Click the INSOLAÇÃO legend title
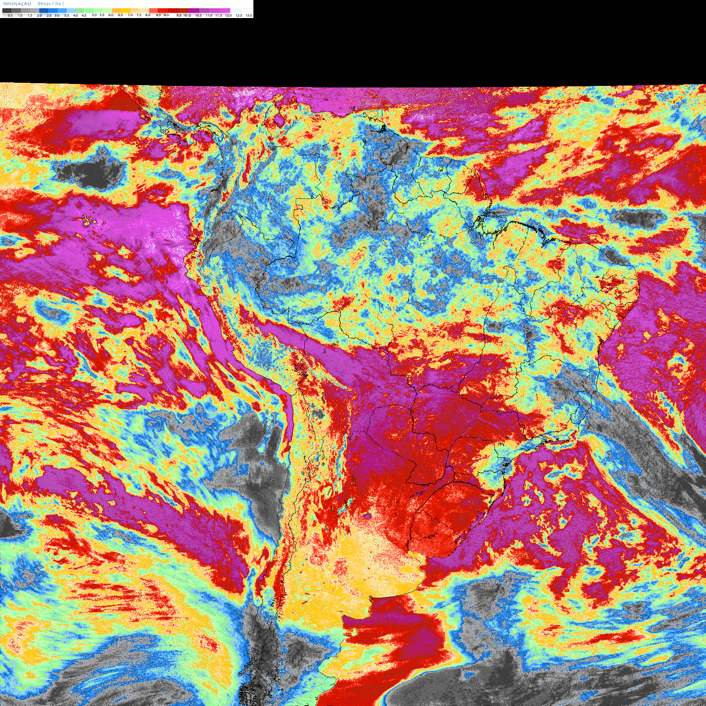The height and width of the screenshot is (706, 706). coord(17,4)
